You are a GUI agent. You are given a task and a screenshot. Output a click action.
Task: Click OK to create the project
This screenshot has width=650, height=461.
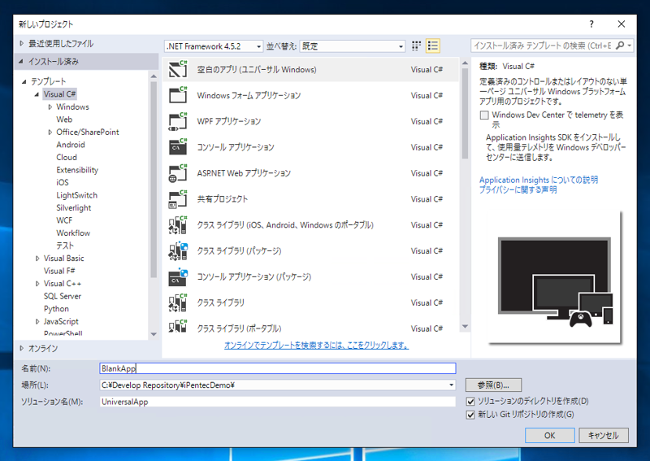550,435
